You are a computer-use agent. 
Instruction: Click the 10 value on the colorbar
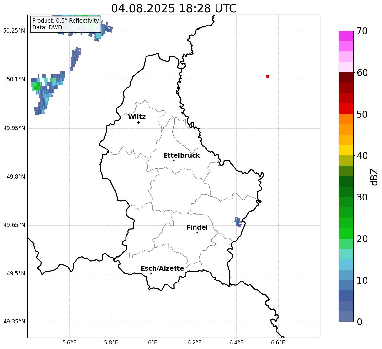click(x=362, y=280)
